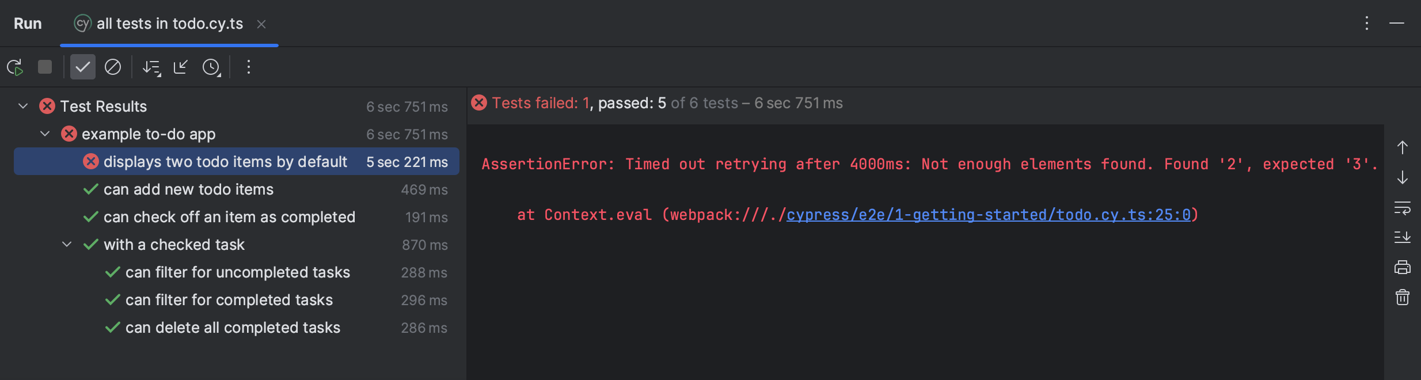Enable soft-wrap in the console output
Screen dimensions: 1421x380
pyautogui.click(x=1403, y=209)
